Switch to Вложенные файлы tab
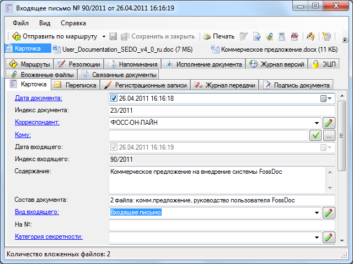The width and height of the screenshot is (353, 264). [x=41, y=75]
